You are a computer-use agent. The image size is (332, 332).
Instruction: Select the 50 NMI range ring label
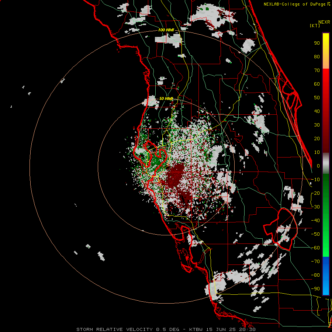(x=166, y=98)
